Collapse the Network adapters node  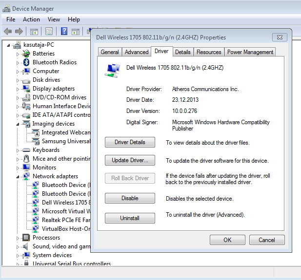(18, 177)
